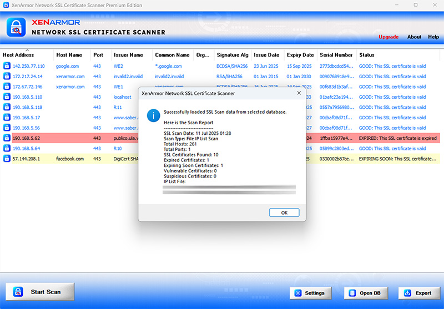Open the About menu

[x=414, y=37]
